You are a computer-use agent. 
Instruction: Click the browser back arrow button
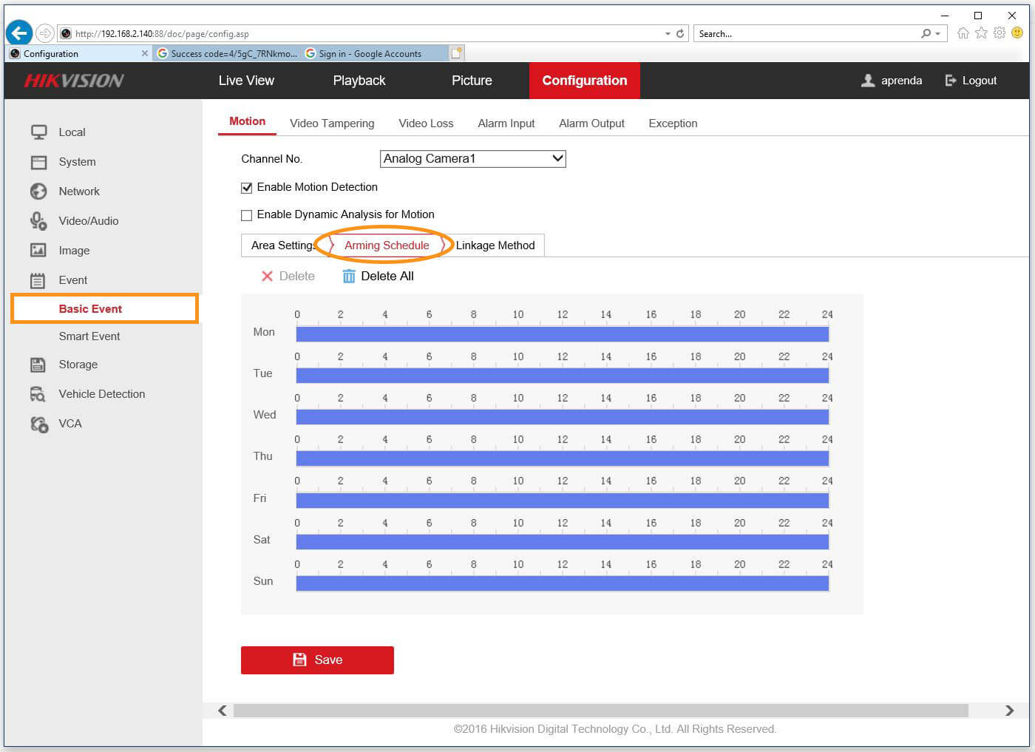tap(20, 33)
